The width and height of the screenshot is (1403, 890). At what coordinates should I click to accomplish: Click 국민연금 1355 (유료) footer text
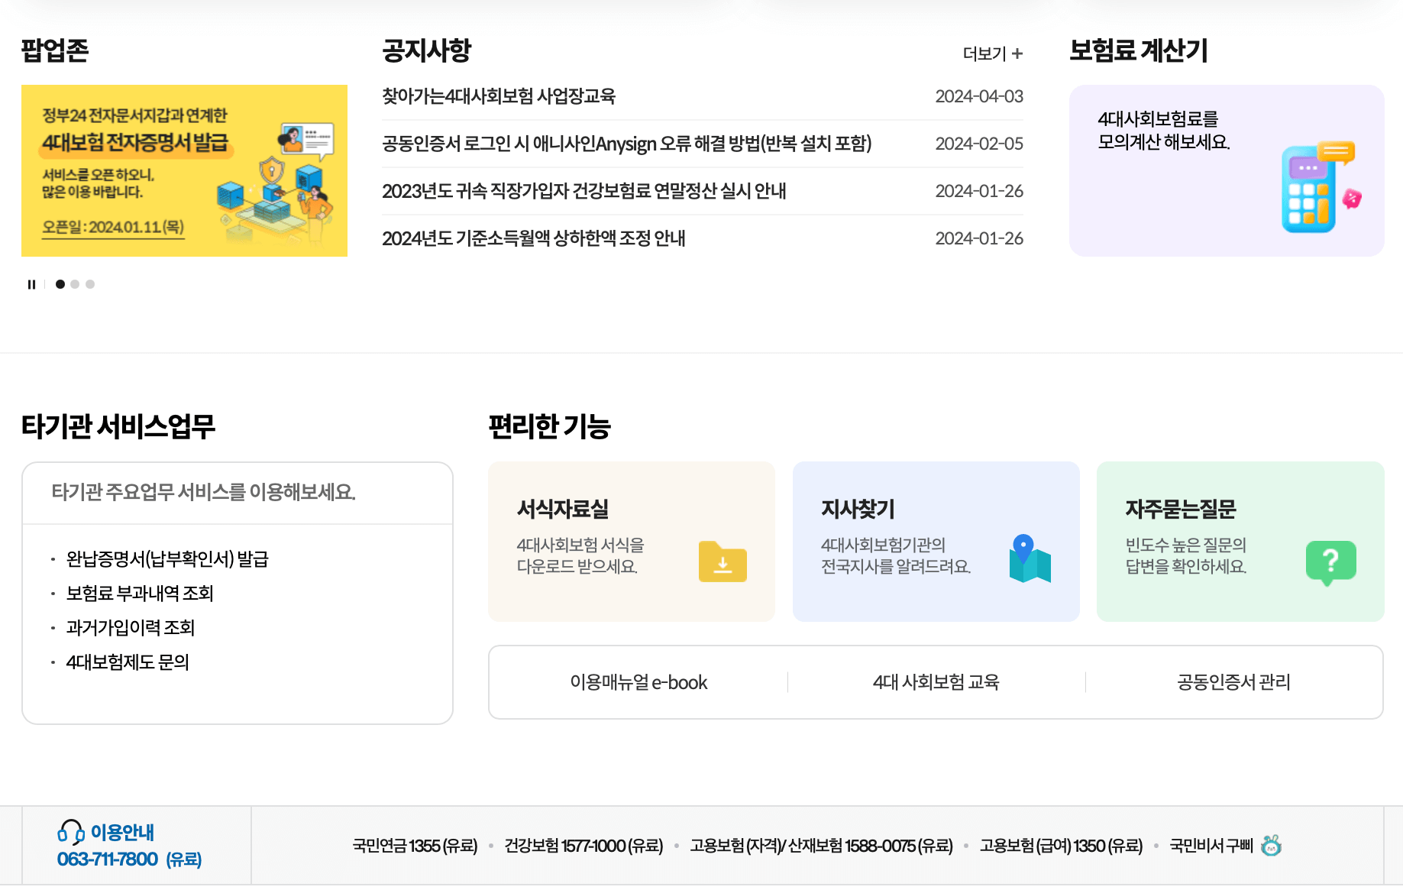[x=415, y=846]
